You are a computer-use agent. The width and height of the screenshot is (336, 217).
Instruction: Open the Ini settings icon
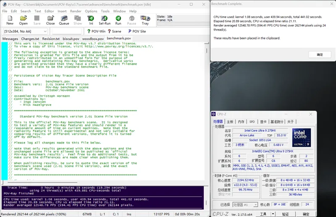pos(91,20)
